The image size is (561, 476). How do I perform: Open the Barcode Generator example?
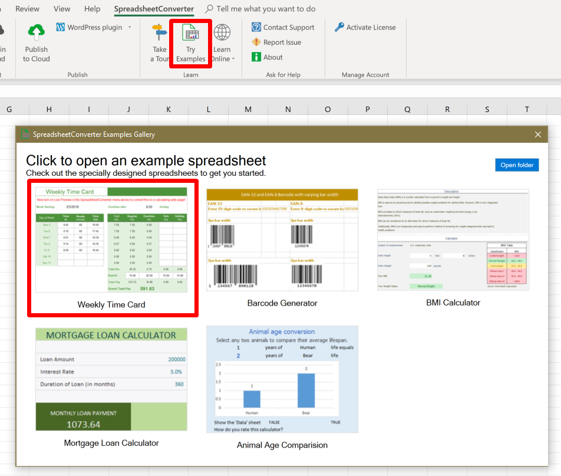tap(282, 238)
